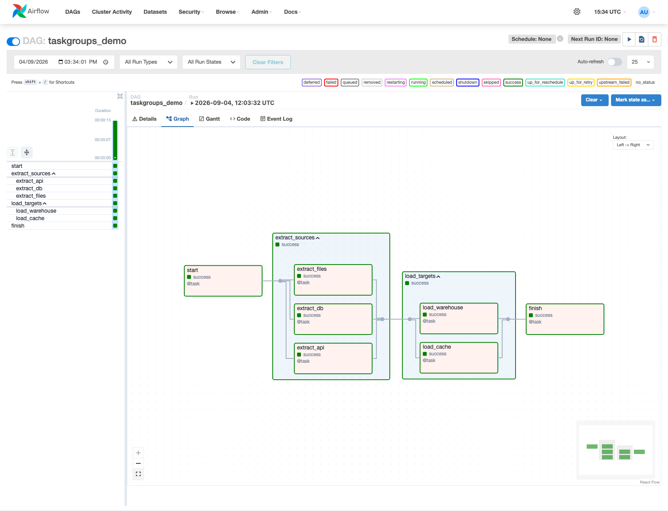Screen dimensions: 668x511
Task: Click the graph minimap
Action: click(x=615, y=450)
